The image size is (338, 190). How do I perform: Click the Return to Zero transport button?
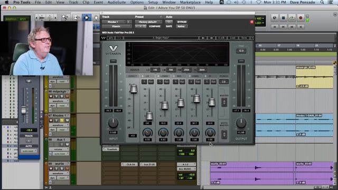pyautogui.click(x=275, y=27)
